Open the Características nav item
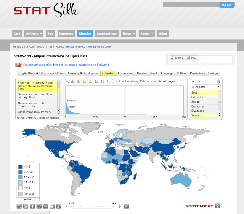This screenshot has width=244, height=214. pos(107,33)
